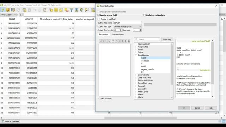Open the filter features funnel icon
This screenshot has width=226, height=127.
(x=71, y=10)
